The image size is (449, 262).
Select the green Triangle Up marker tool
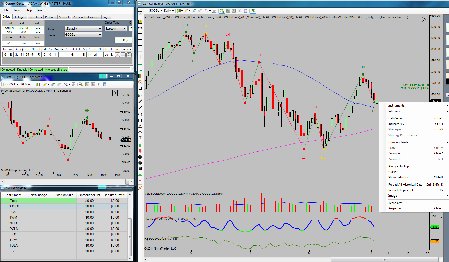point(140,175)
